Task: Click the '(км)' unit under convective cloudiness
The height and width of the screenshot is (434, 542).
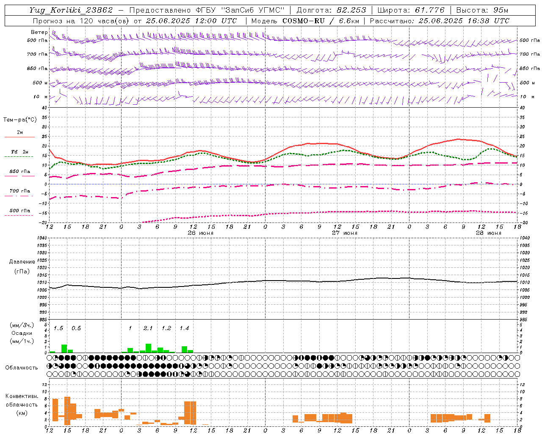Action: (22, 412)
